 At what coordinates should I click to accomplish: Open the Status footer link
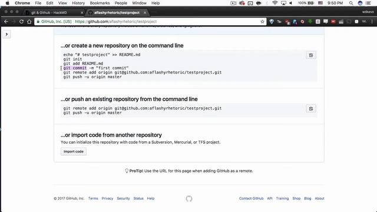[138, 198]
